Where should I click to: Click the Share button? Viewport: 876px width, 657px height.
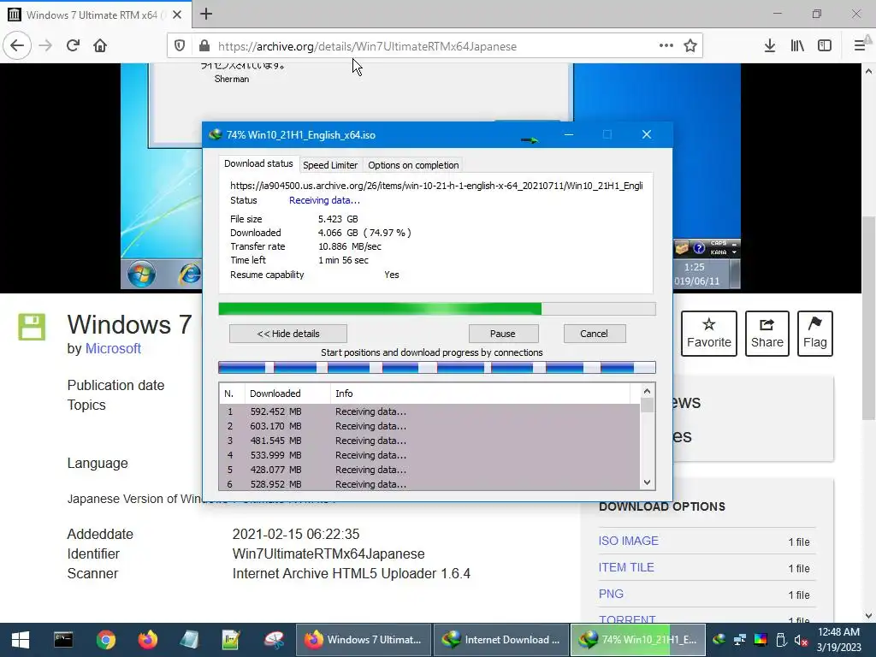(x=767, y=334)
